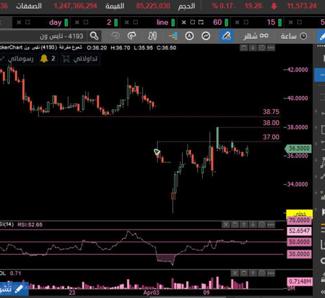Detach the 60 chart tab window
Viewport: 325px width, 298px height.
point(201,22)
